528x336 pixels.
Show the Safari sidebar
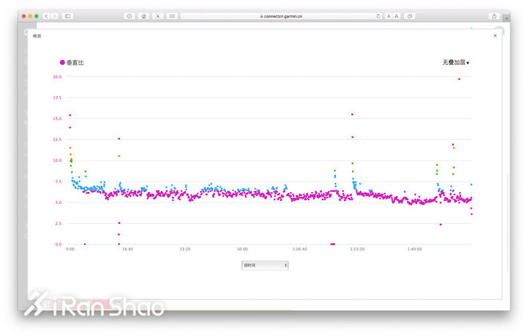pos(68,16)
